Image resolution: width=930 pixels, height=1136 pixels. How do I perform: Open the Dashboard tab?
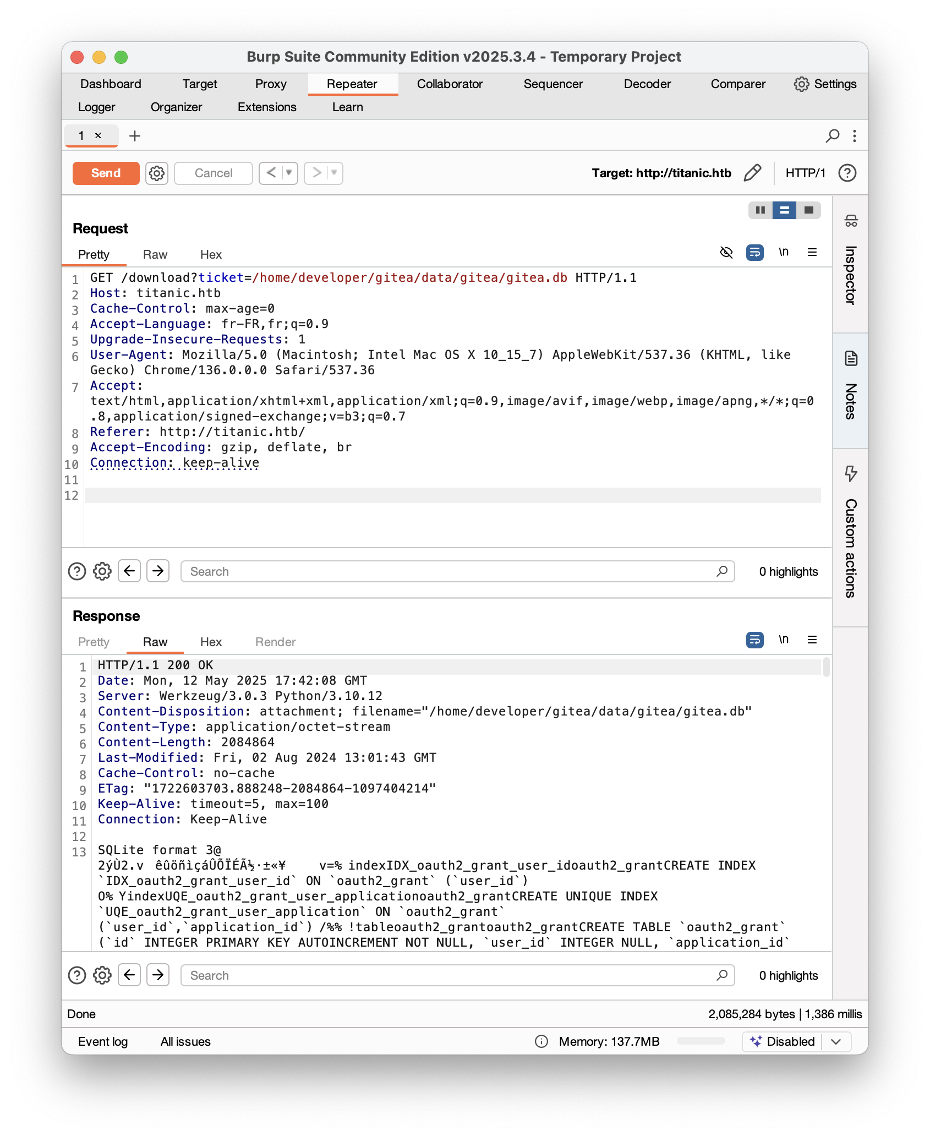(x=111, y=84)
